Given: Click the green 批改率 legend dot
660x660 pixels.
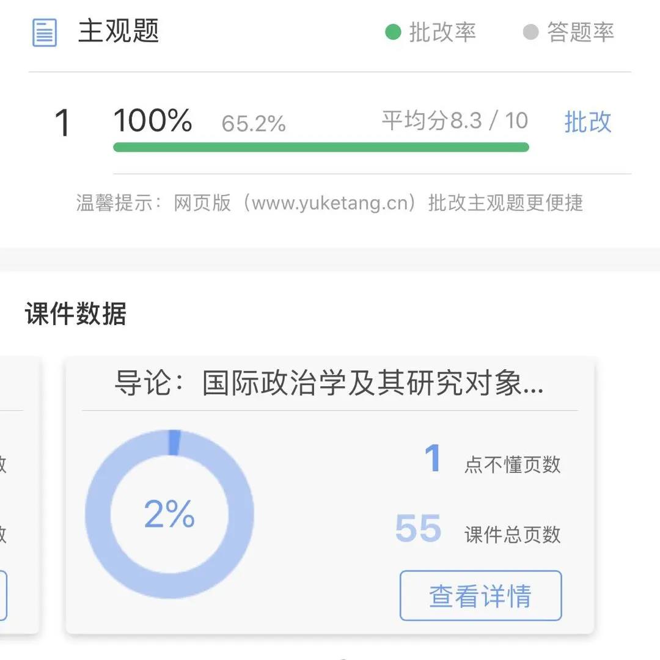Looking at the screenshot, I should [x=393, y=32].
